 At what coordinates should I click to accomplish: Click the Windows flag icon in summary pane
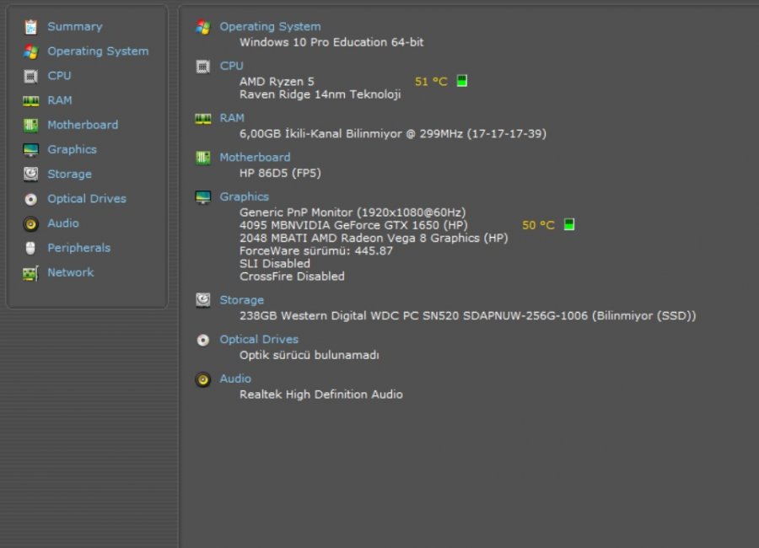(202, 27)
